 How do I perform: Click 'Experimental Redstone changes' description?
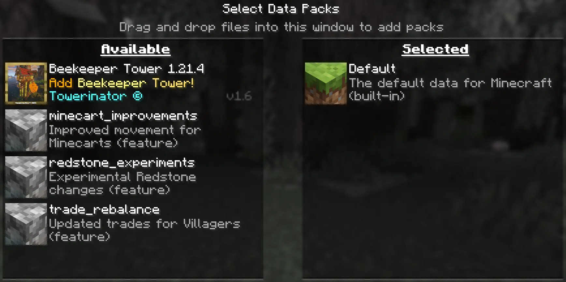[x=123, y=183]
